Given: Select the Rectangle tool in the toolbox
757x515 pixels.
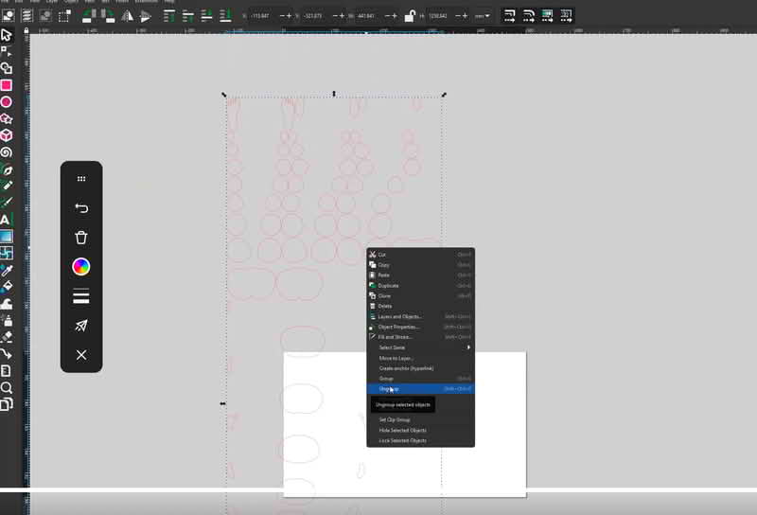Looking at the screenshot, I should (x=6, y=85).
